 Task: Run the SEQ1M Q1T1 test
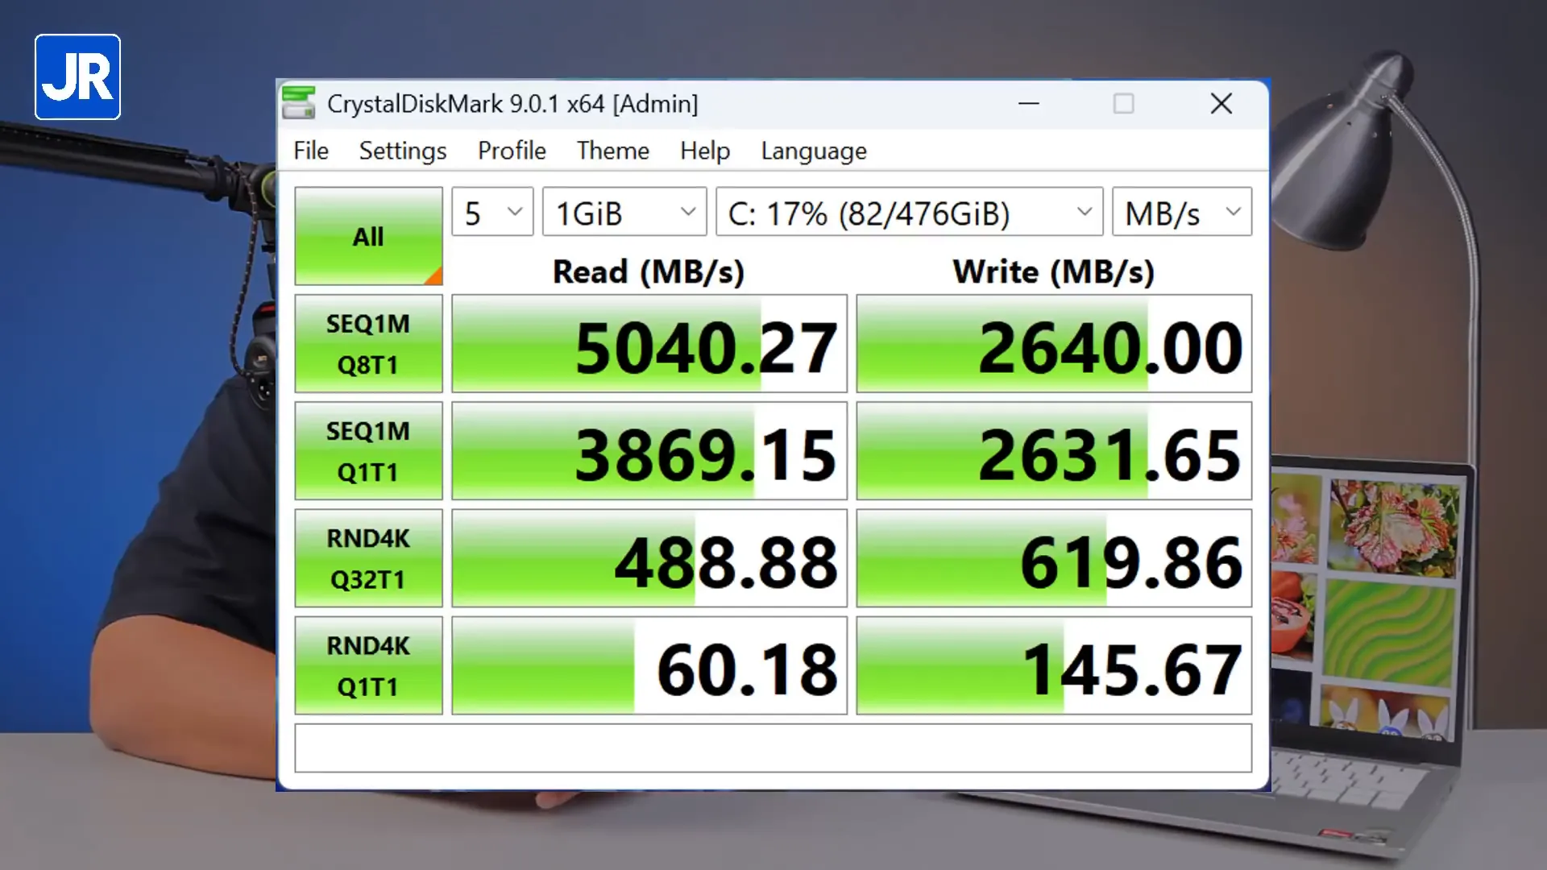[368, 451]
